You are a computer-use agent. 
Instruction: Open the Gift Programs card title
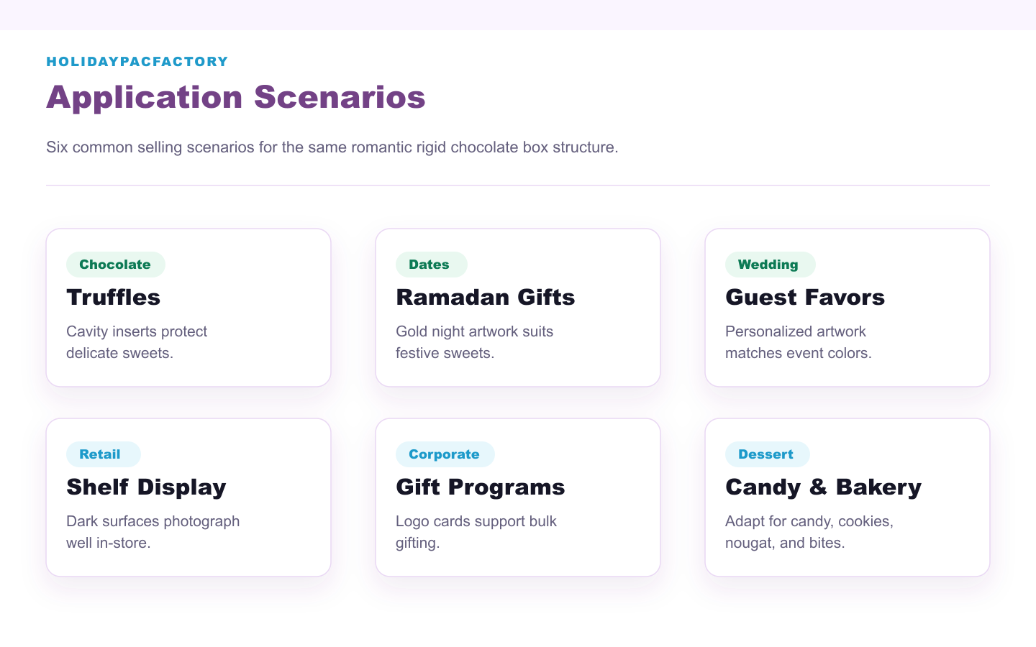coord(481,487)
